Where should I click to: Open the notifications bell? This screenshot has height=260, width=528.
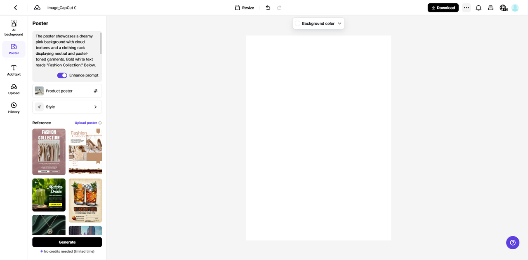click(x=478, y=7)
